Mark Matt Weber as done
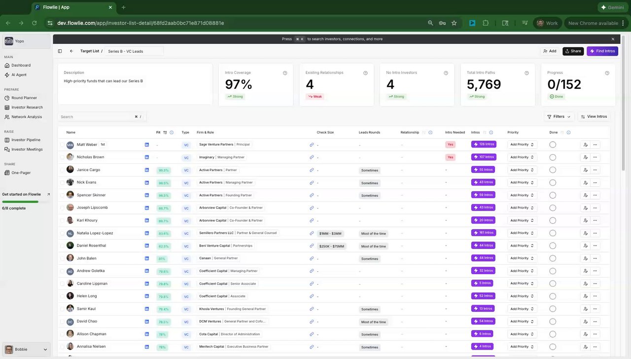This screenshot has height=359, width=631. pyautogui.click(x=553, y=144)
